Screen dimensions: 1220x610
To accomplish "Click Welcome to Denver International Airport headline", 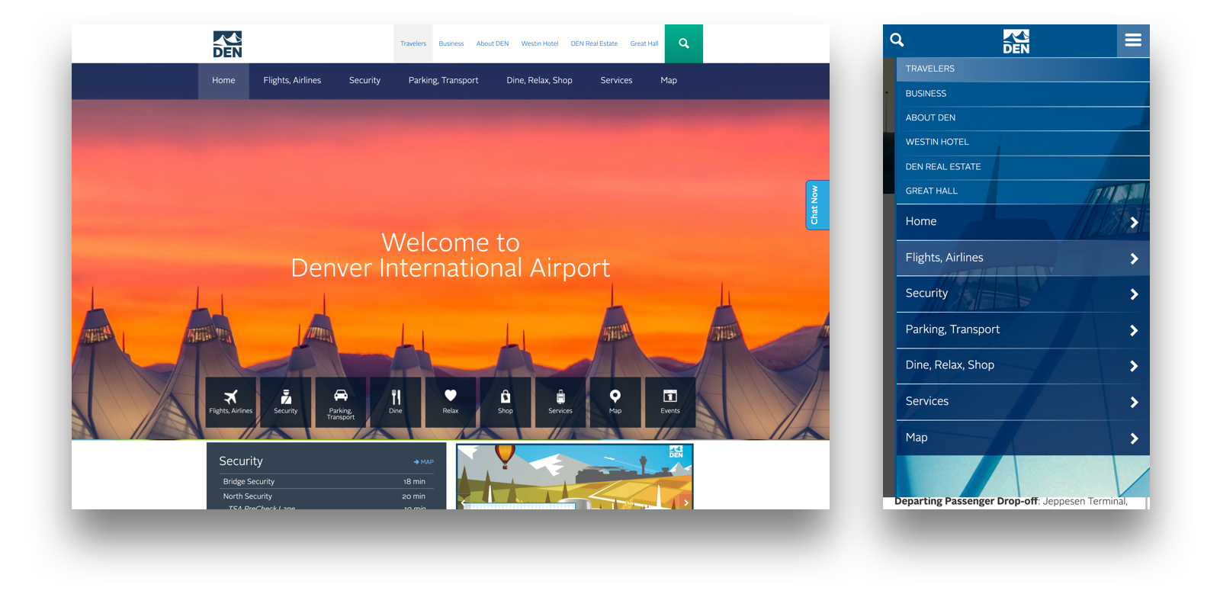I will pos(451,255).
